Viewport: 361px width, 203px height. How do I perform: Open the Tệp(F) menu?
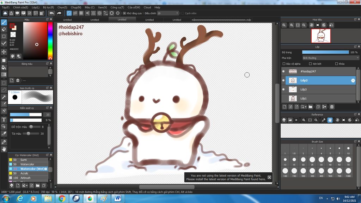click(x=6, y=7)
